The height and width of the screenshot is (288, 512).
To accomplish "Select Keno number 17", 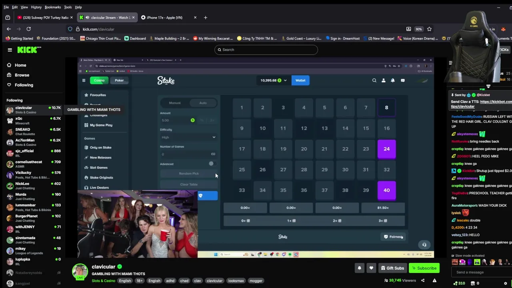I will pyautogui.click(x=242, y=149).
